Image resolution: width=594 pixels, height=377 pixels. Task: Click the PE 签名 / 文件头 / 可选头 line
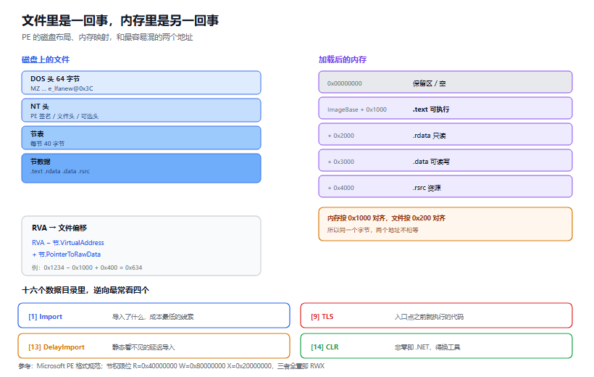(x=64, y=116)
